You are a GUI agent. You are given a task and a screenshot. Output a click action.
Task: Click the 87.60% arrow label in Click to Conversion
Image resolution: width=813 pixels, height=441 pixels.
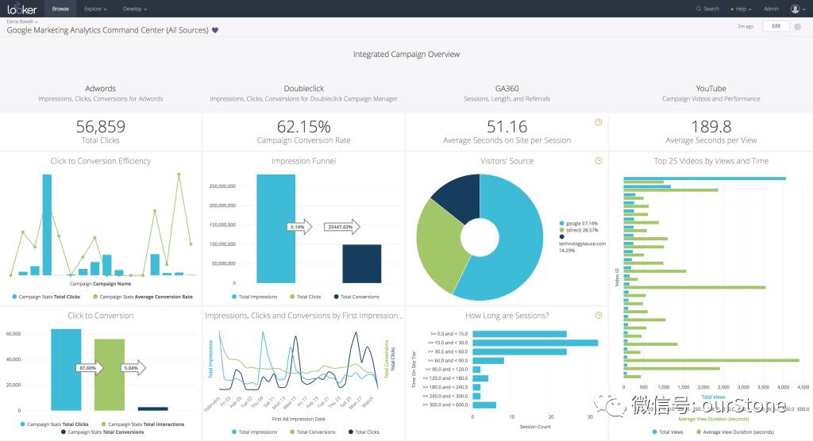(x=89, y=368)
